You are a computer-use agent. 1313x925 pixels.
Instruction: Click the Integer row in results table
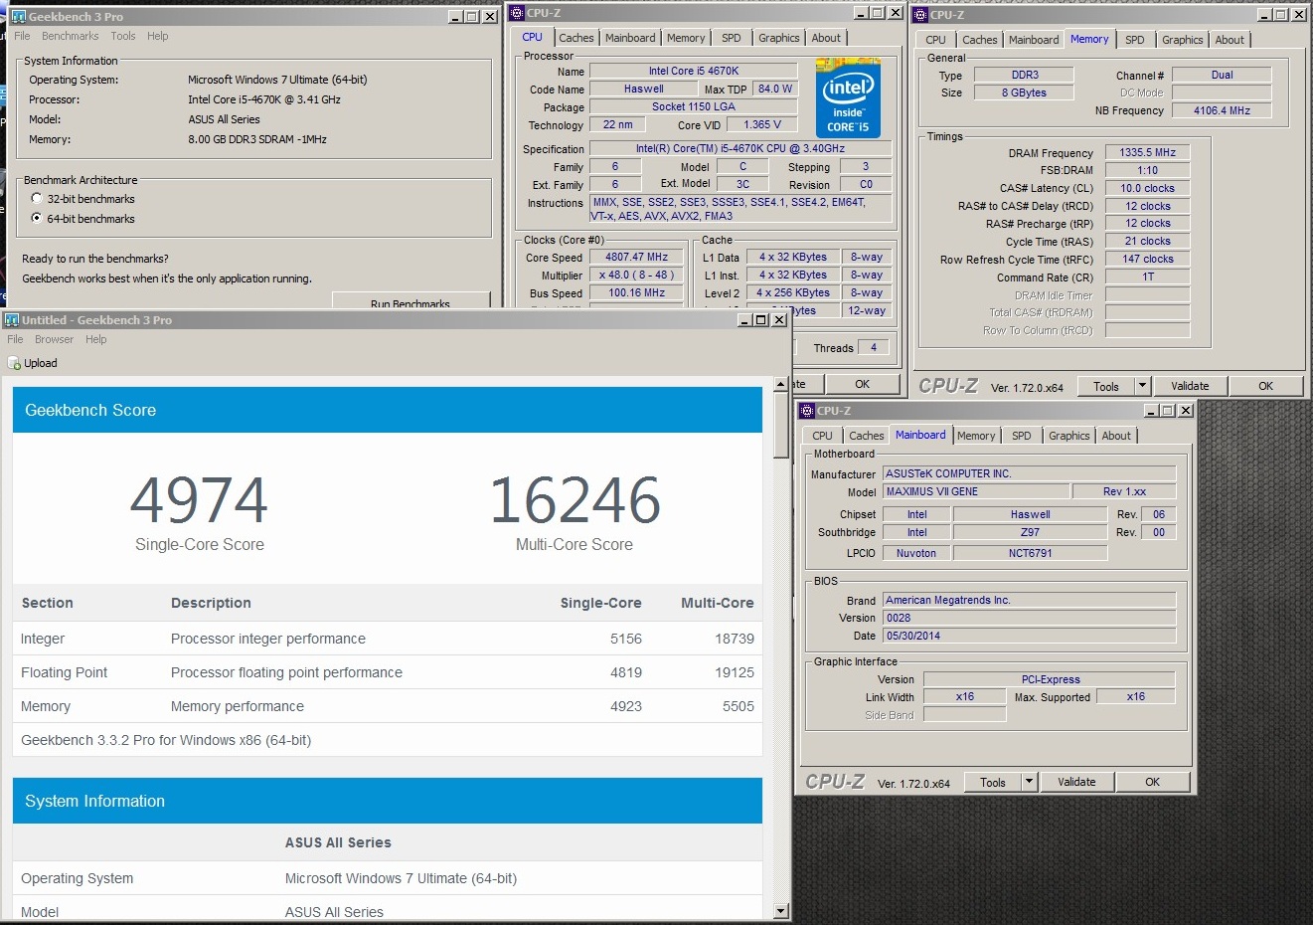coord(388,639)
